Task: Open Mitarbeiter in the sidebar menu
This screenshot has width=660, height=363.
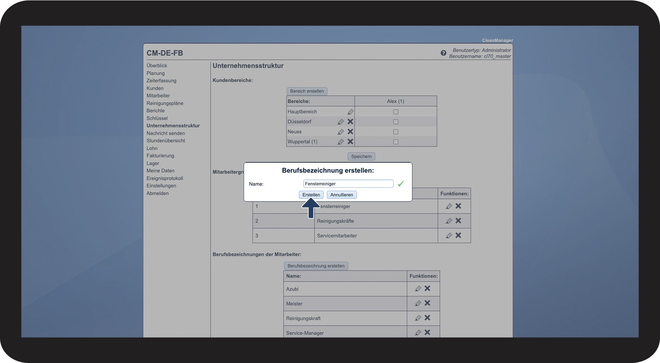Action: pyautogui.click(x=158, y=96)
